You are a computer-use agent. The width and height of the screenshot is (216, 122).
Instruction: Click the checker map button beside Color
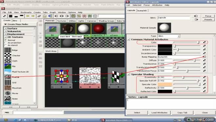(x=205, y=42)
